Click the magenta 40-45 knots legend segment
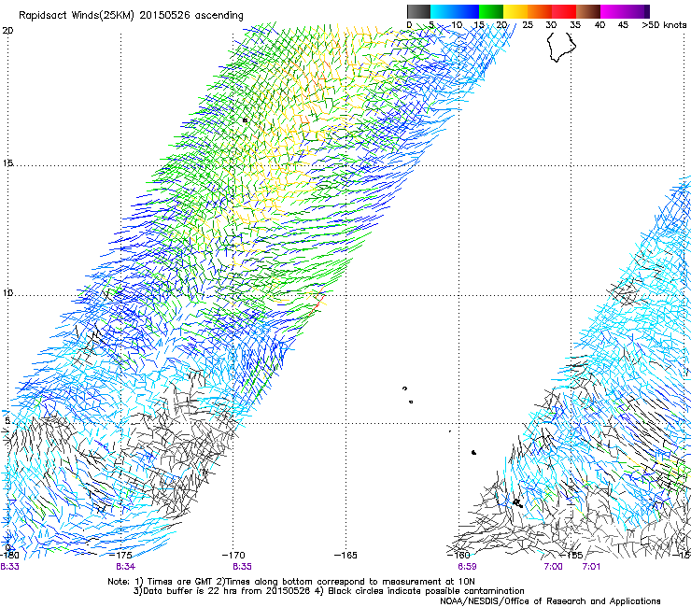Viewport: 691px width, 607px height. point(613,11)
